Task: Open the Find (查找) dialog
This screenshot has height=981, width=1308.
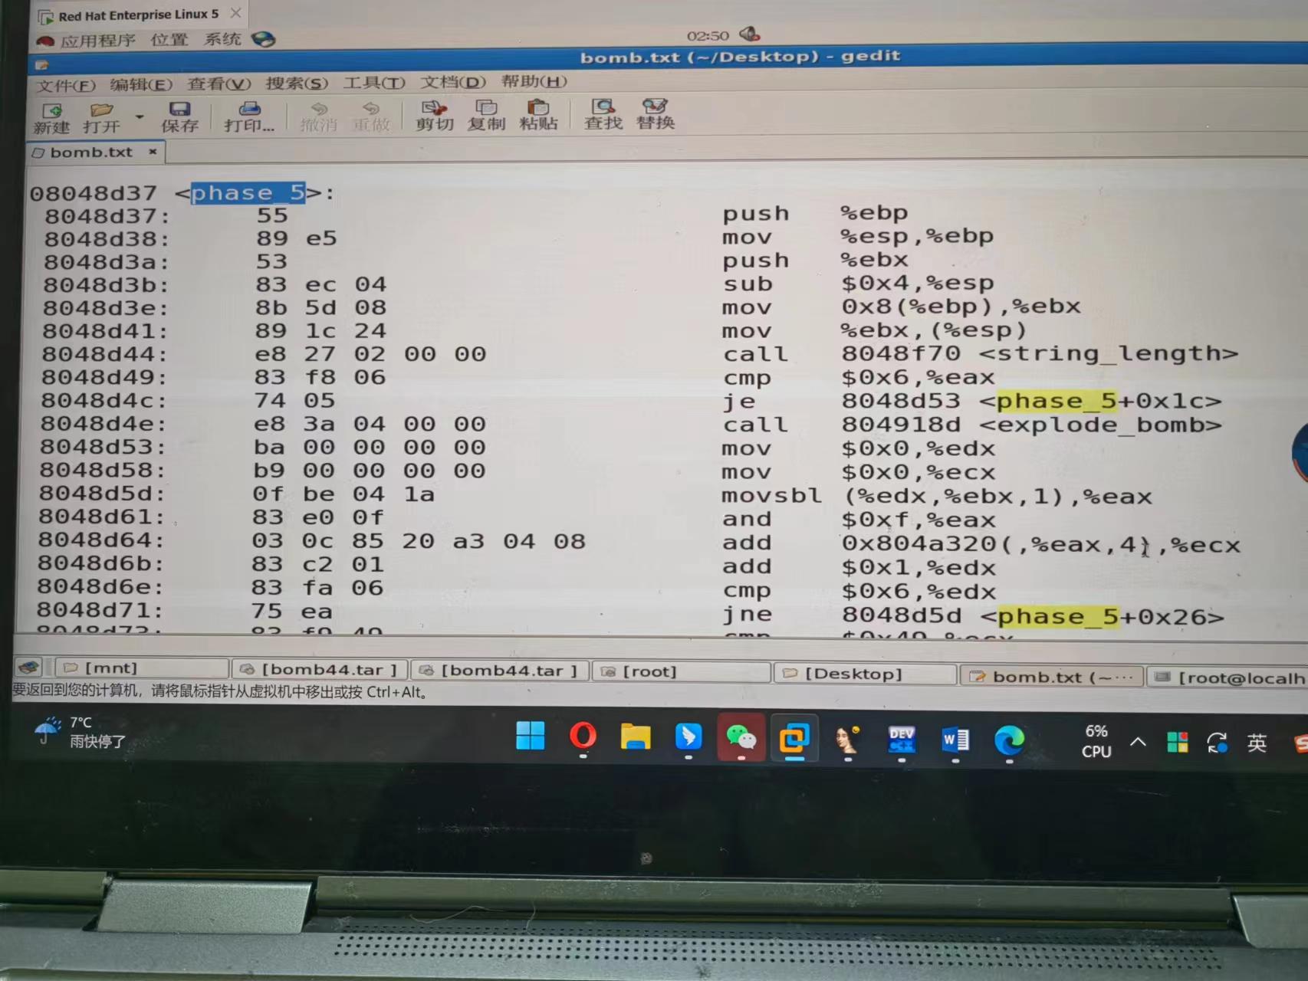Action: pyautogui.click(x=603, y=115)
